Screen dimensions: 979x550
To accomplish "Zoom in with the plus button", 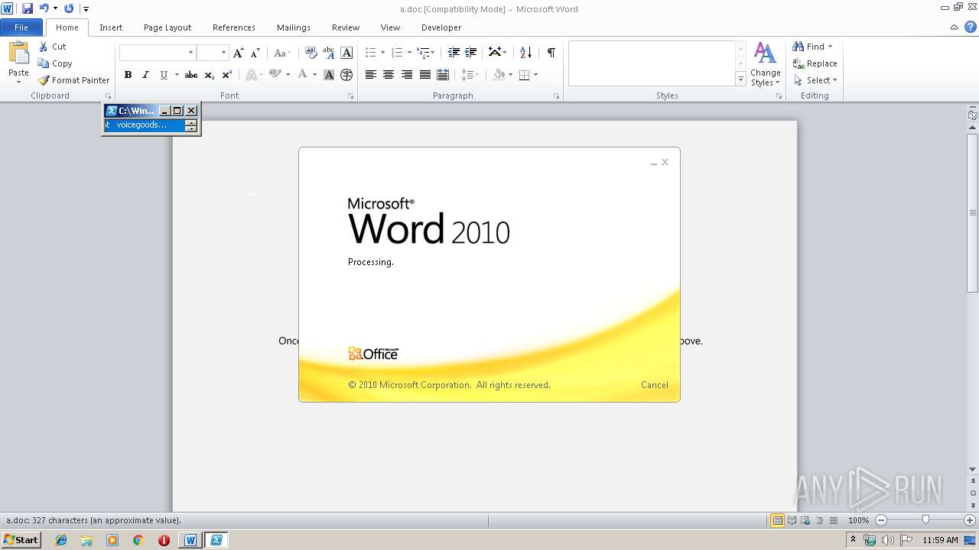I will tap(970, 520).
